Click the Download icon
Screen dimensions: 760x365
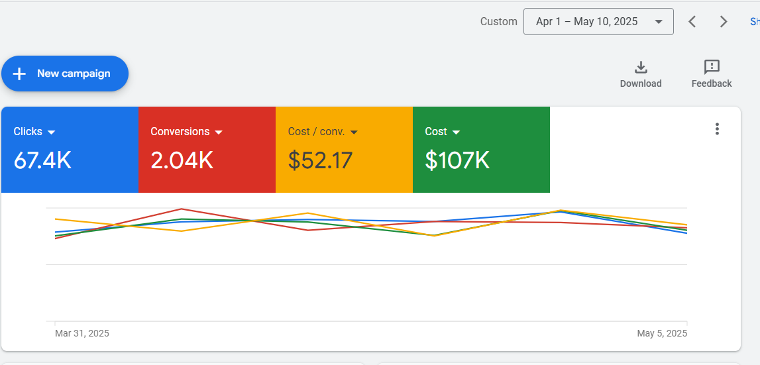click(x=641, y=68)
